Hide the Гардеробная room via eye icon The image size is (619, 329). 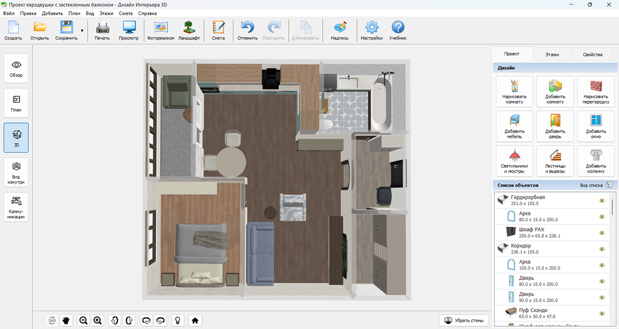(601, 200)
